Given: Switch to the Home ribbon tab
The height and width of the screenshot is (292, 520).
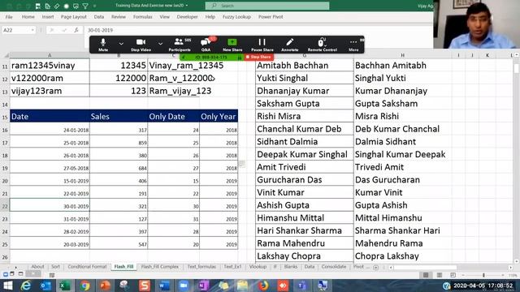Looking at the screenshot, I should click(x=28, y=17).
